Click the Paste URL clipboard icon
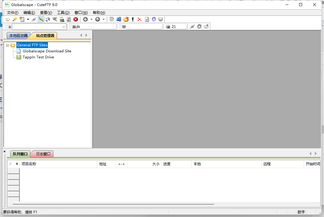Screen dimensions: 324x217 coord(62,19)
